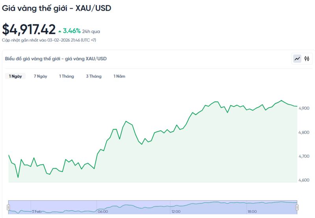Click the 3 Feb label in the navigator
315x218 pixels.
click(x=37, y=211)
